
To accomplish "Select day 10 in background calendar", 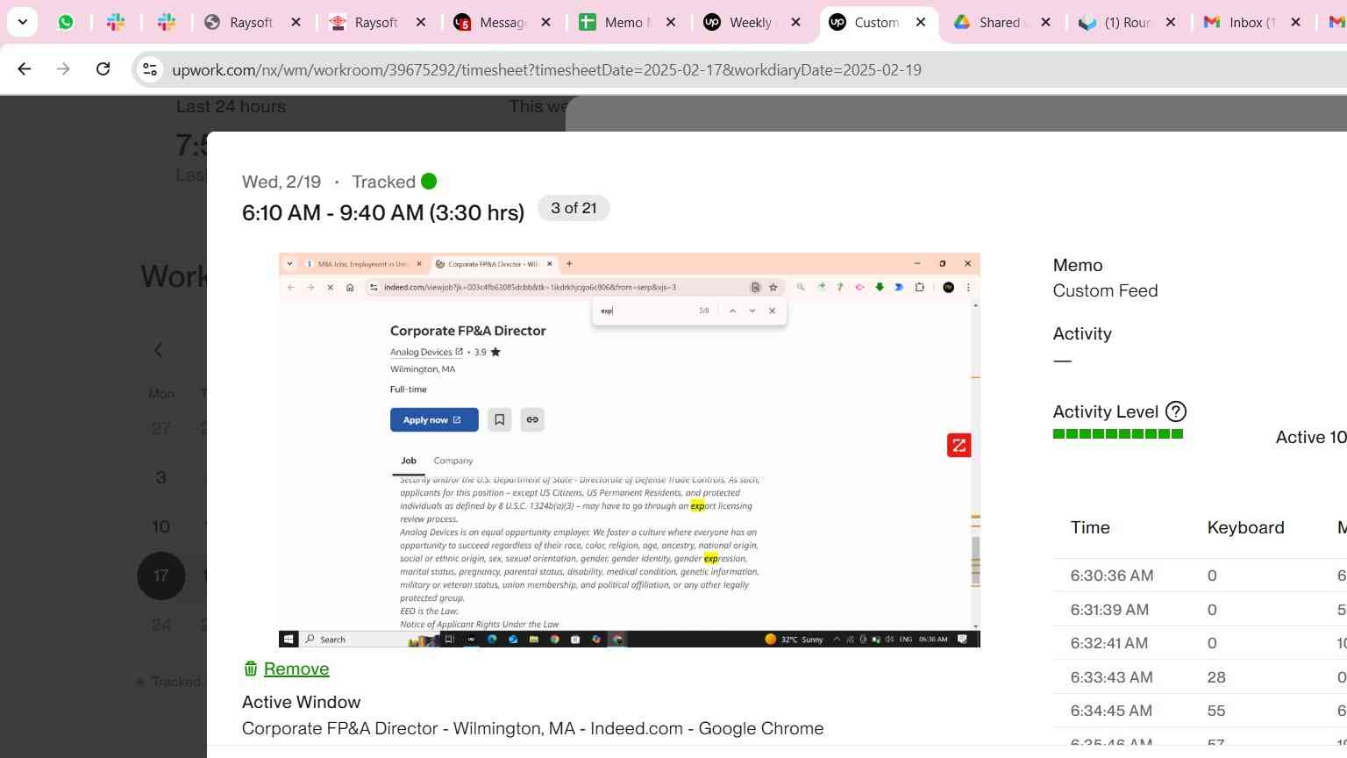I will pos(161,526).
